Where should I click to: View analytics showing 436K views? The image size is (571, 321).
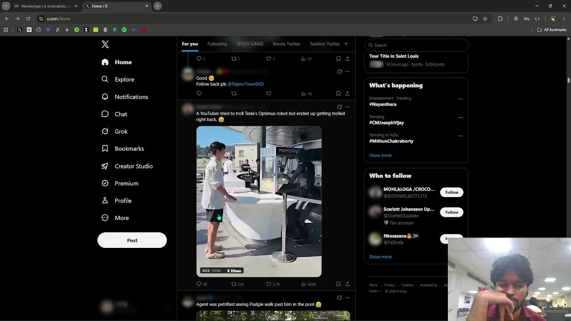pos(308,284)
